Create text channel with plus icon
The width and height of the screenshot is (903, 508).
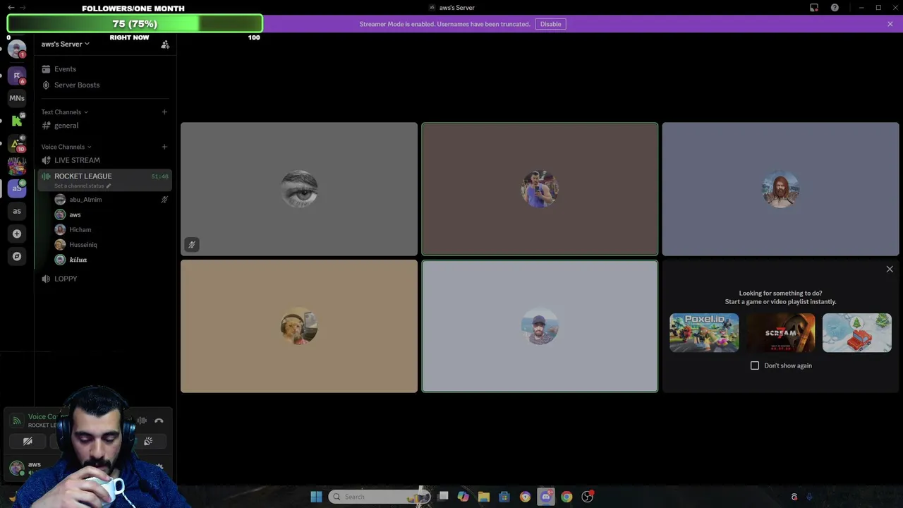pos(164,111)
